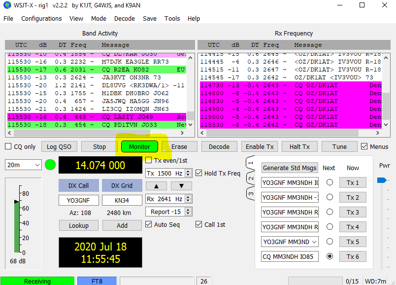396x285 pixels.
Task: Send the Tx 4 message now
Action: click(353, 227)
